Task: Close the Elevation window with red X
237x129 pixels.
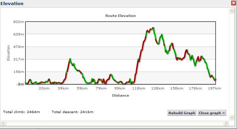Action: [234, 3]
